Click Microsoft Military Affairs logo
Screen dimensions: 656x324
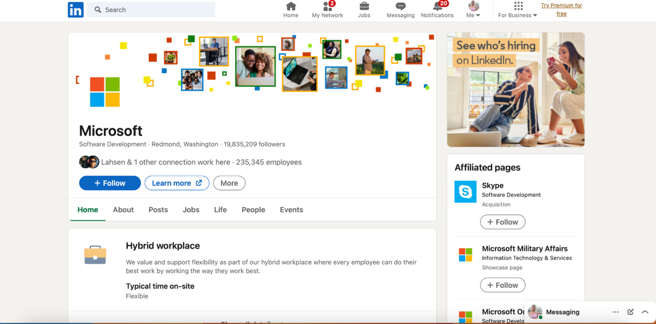click(465, 255)
